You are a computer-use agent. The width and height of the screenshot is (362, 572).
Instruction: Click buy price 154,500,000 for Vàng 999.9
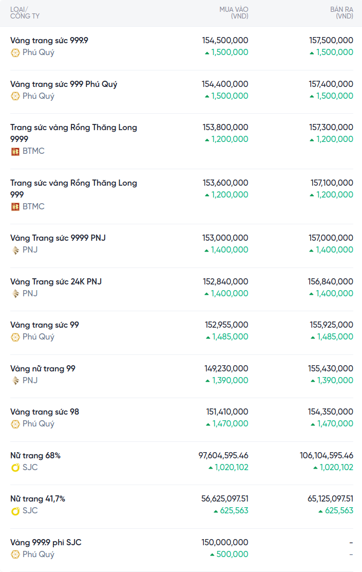225,40
